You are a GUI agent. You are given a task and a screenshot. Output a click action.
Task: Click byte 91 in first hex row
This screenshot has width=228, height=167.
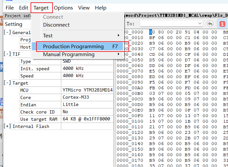coord(188,32)
